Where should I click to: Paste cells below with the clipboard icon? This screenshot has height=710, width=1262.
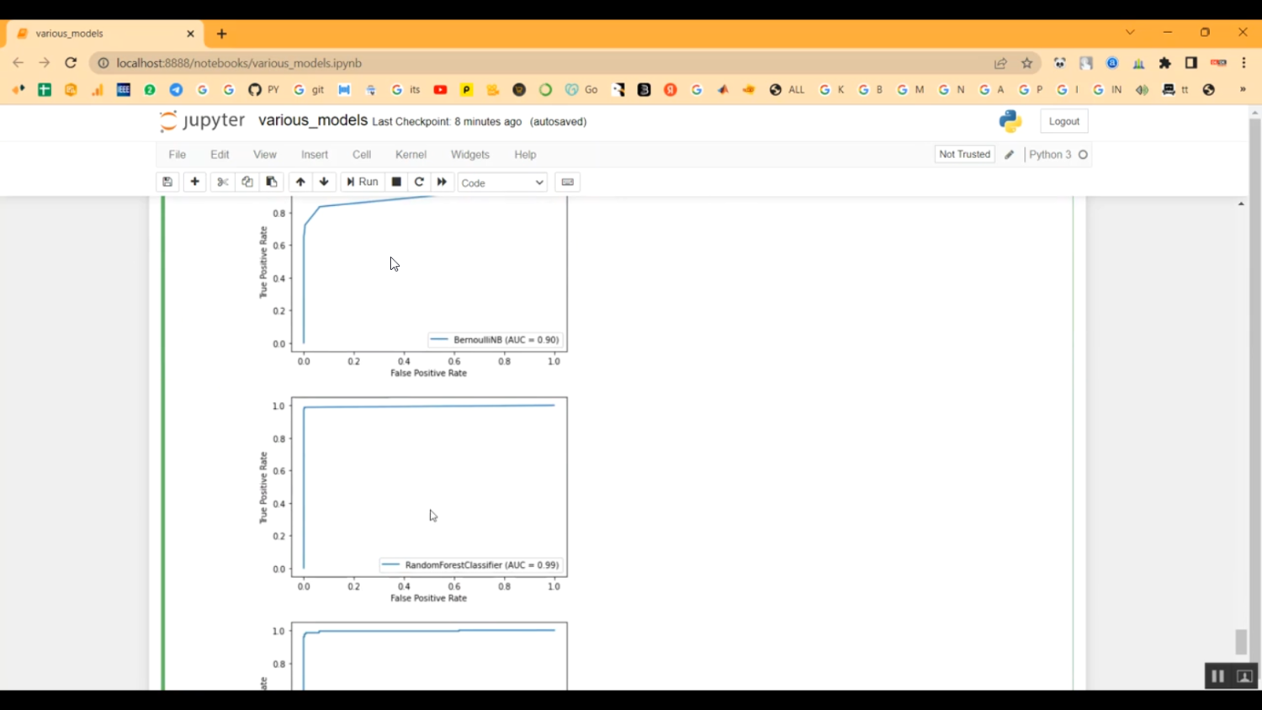tap(271, 182)
